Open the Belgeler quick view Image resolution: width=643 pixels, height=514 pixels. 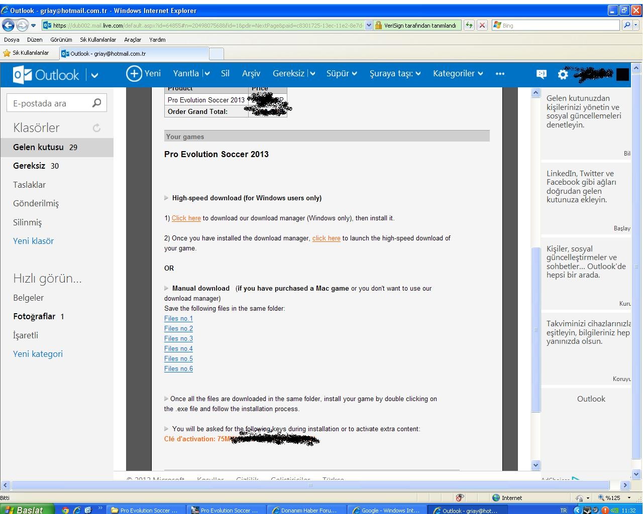pyautogui.click(x=28, y=298)
